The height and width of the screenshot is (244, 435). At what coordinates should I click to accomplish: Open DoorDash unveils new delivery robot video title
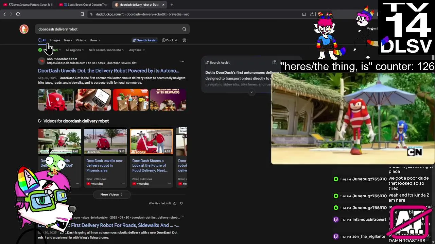pyautogui.click(x=104, y=166)
